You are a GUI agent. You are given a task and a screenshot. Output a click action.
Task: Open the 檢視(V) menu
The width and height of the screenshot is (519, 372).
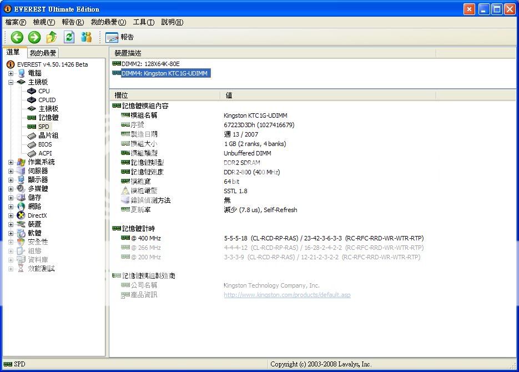(44, 22)
